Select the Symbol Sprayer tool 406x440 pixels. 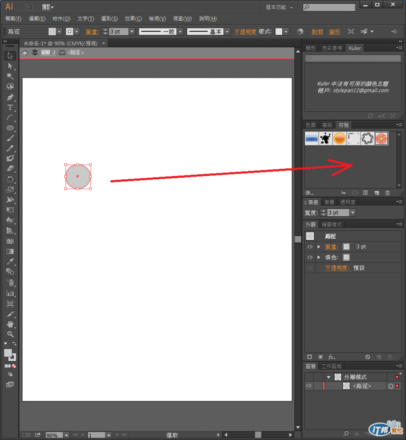click(10, 283)
